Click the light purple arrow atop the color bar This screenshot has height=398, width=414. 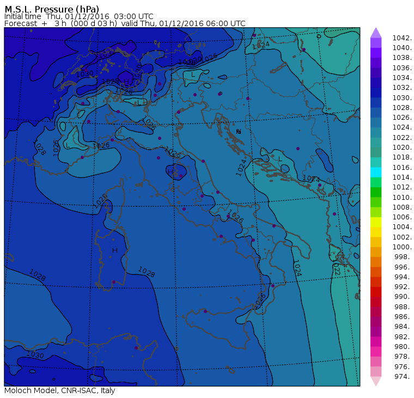[x=376, y=33]
